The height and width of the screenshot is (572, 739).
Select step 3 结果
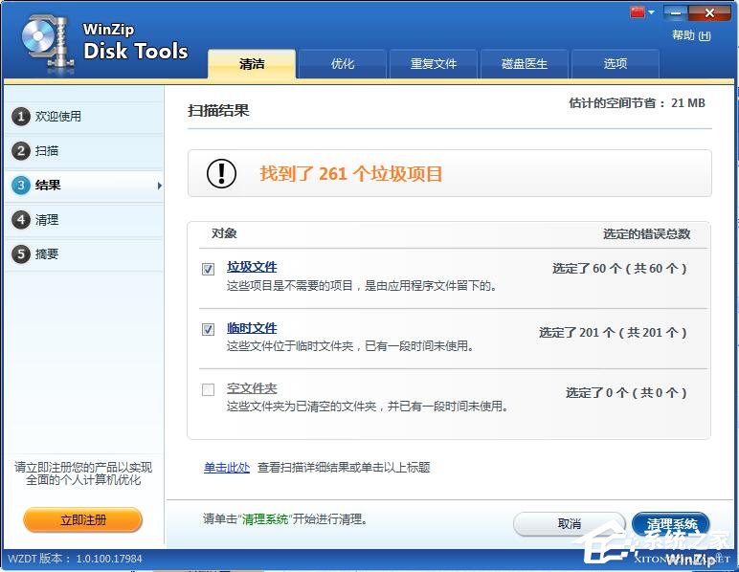(84, 185)
